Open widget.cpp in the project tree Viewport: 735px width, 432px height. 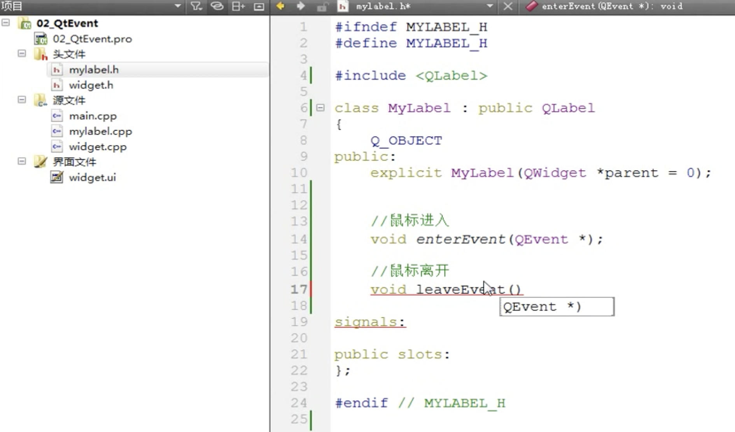98,147
